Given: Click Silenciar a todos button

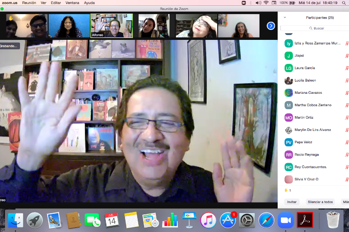Looking at the screenshot, I should click(320, 202).
